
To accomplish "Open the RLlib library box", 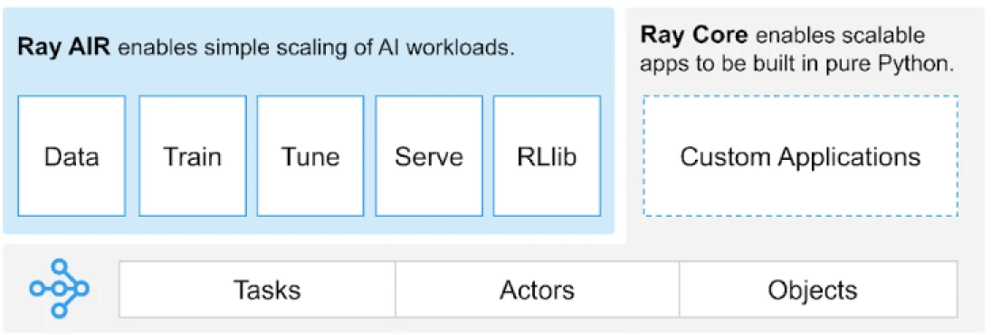I will [x=547, y=155].
